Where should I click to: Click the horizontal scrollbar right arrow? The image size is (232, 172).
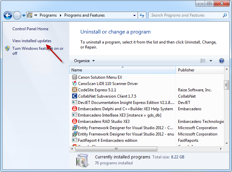click(x=221, y=149)
